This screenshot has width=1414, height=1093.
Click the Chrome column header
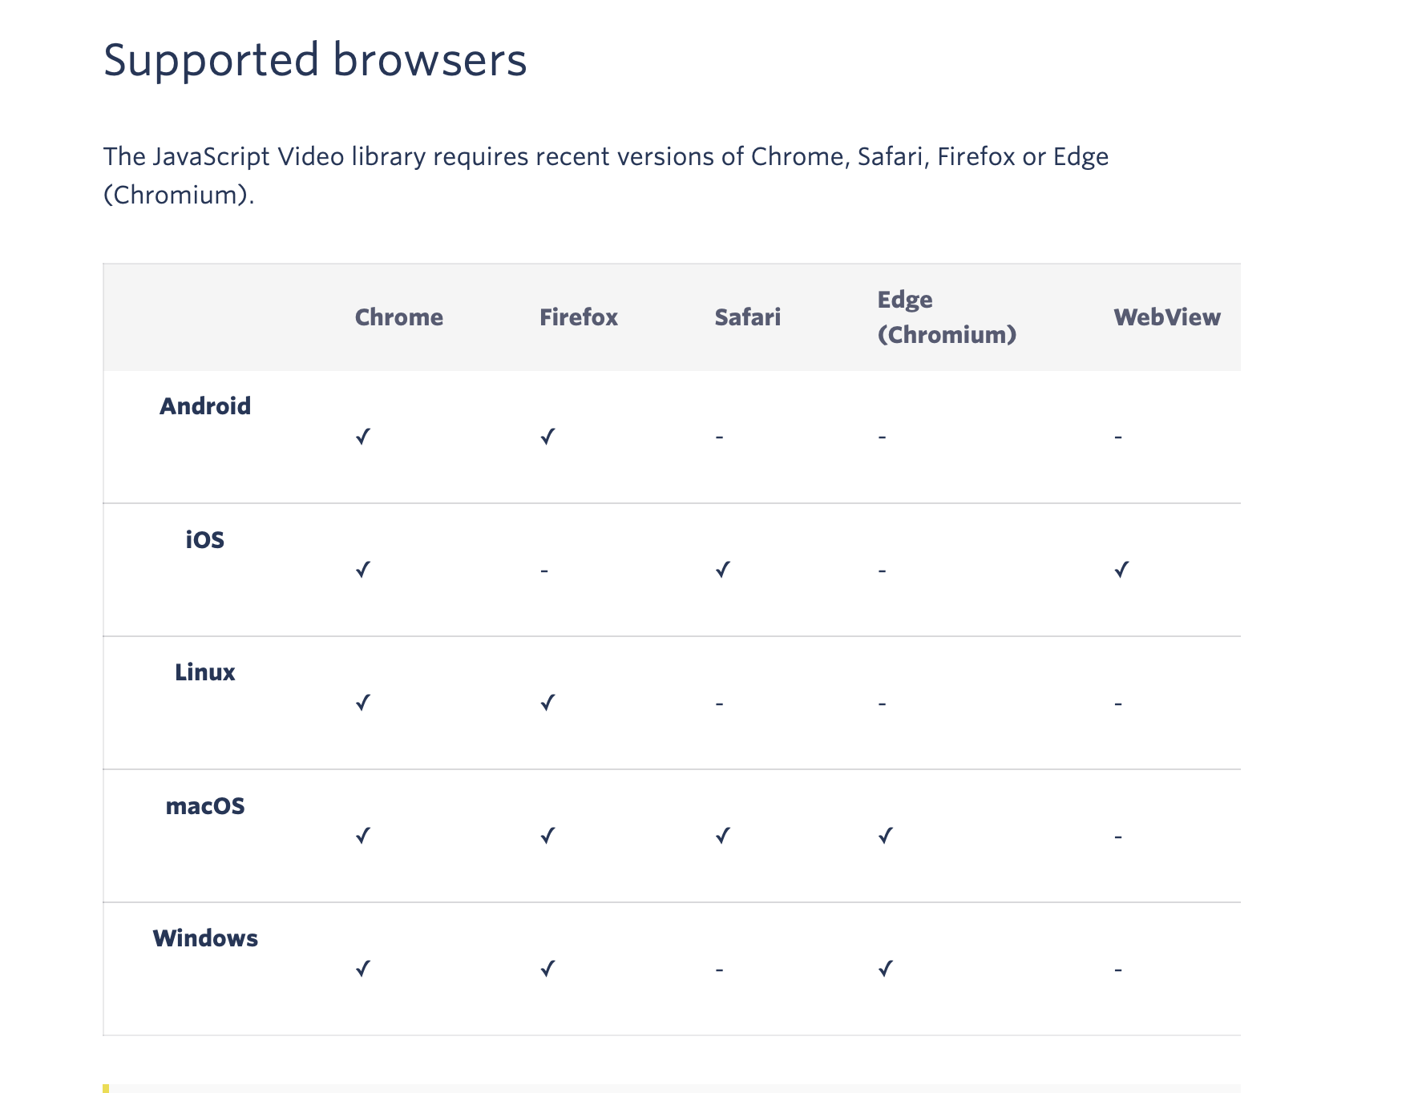[x=398, y=317]
